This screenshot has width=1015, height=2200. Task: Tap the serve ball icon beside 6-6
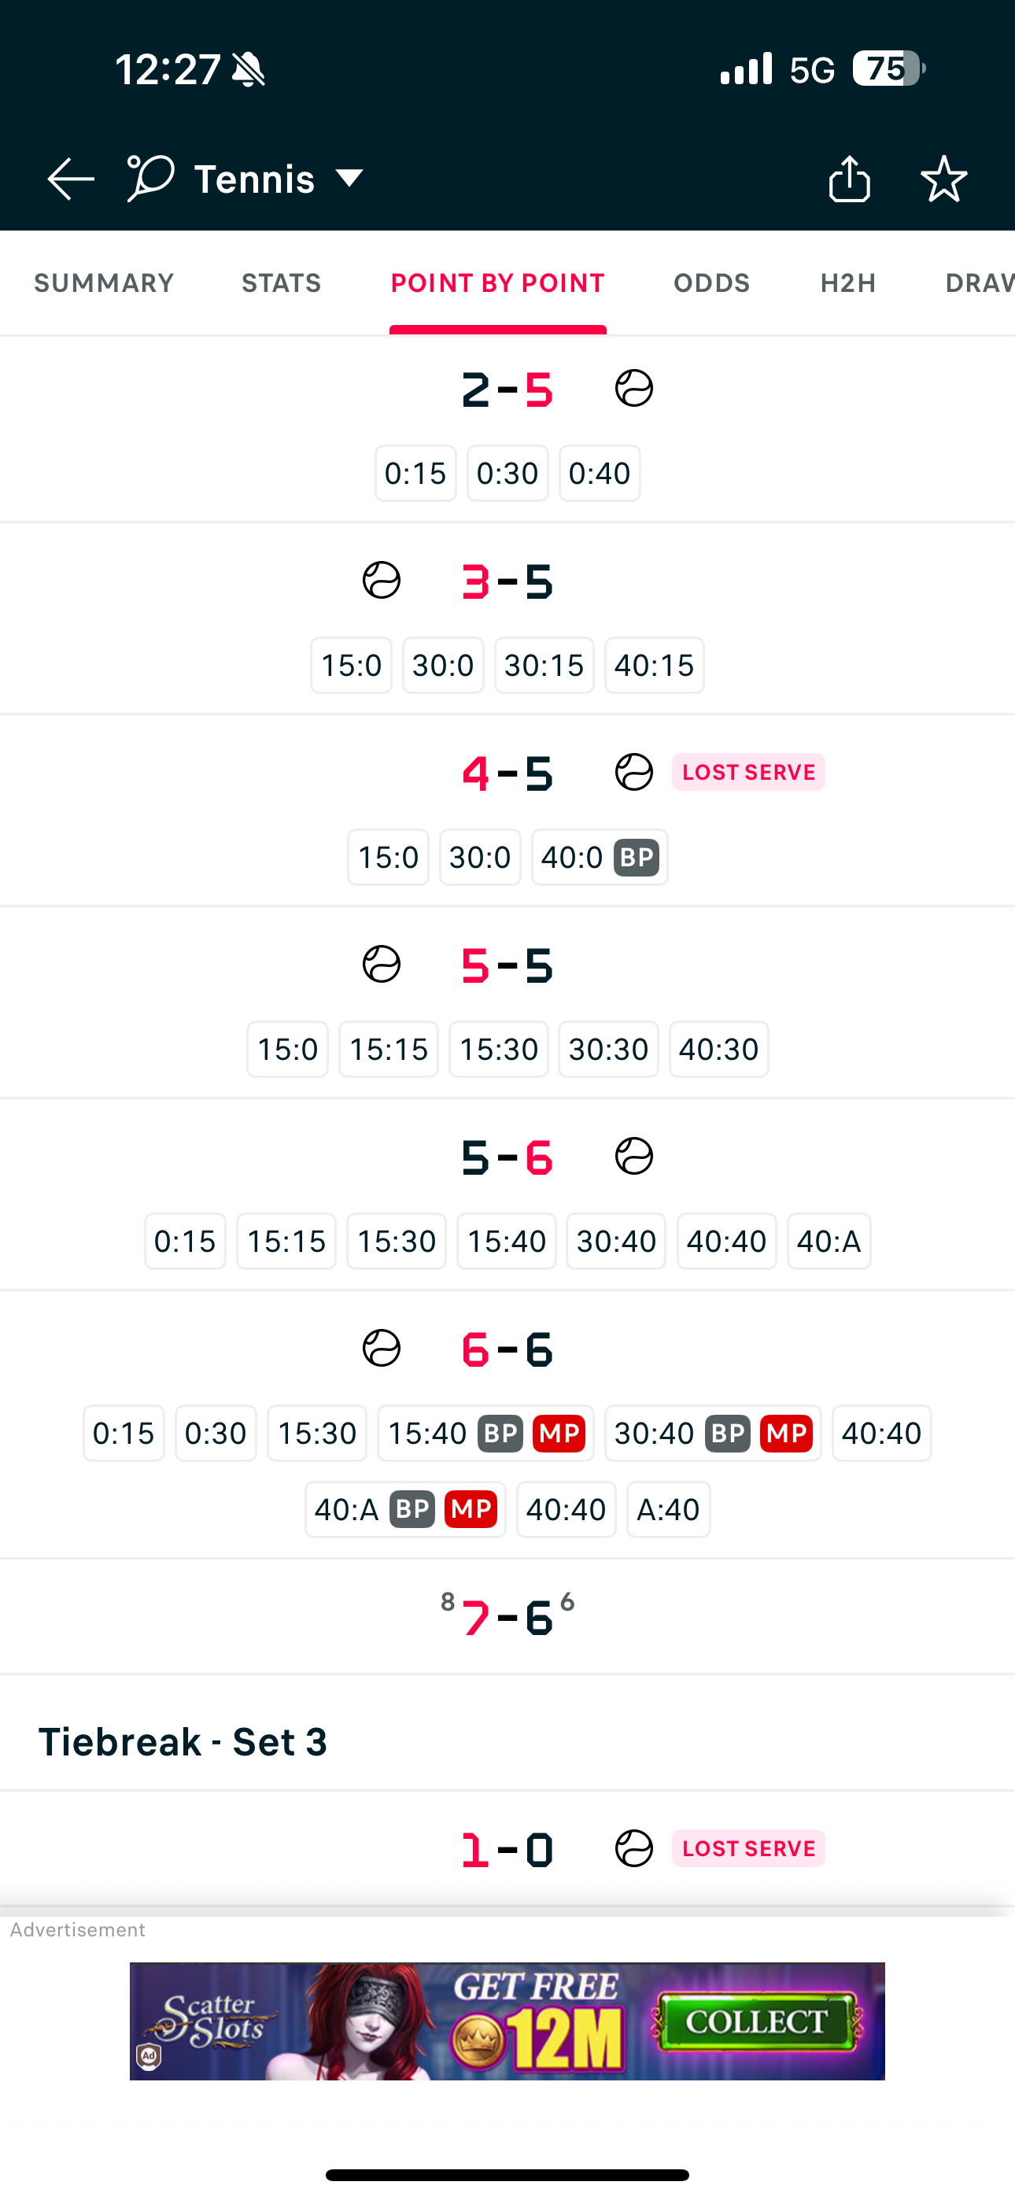click(x=381, y=1349)
